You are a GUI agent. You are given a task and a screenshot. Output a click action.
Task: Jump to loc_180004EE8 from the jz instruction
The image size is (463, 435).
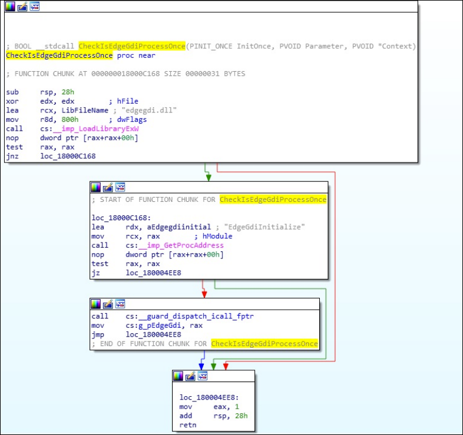154,273
